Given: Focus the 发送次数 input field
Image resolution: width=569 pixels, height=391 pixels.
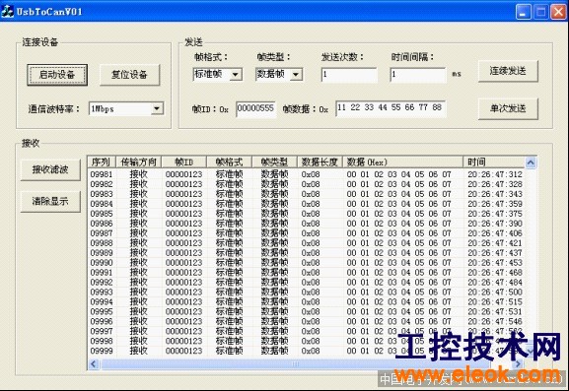Looking at the screenshot, I should pyautogui.click(x=349, y=75).
